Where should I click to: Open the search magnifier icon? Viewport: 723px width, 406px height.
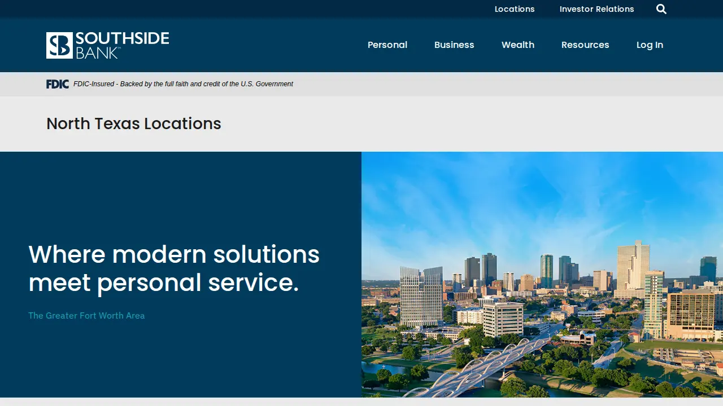pos(661,9)
